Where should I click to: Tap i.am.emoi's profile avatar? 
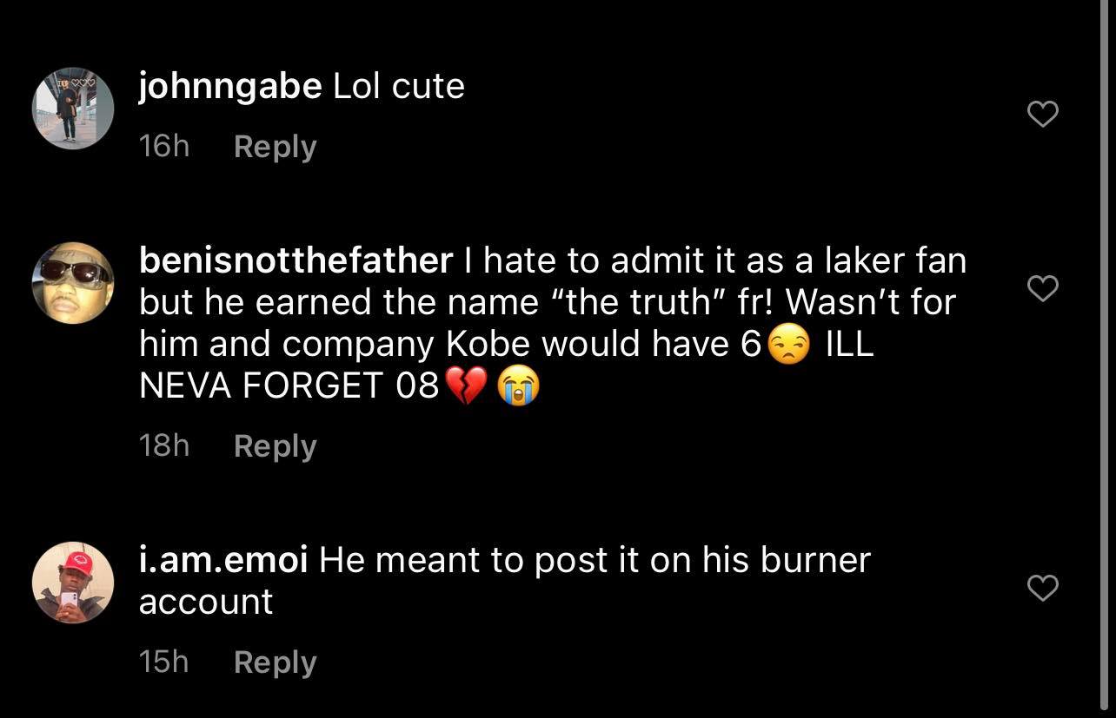coord(73,583)
